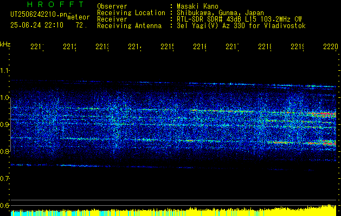Click the 1.1 frequency axis label

tap(4, 71)
